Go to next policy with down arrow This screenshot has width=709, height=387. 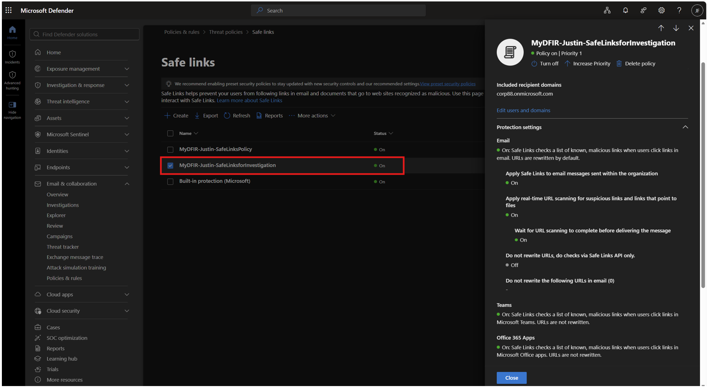tap(676, 28)
